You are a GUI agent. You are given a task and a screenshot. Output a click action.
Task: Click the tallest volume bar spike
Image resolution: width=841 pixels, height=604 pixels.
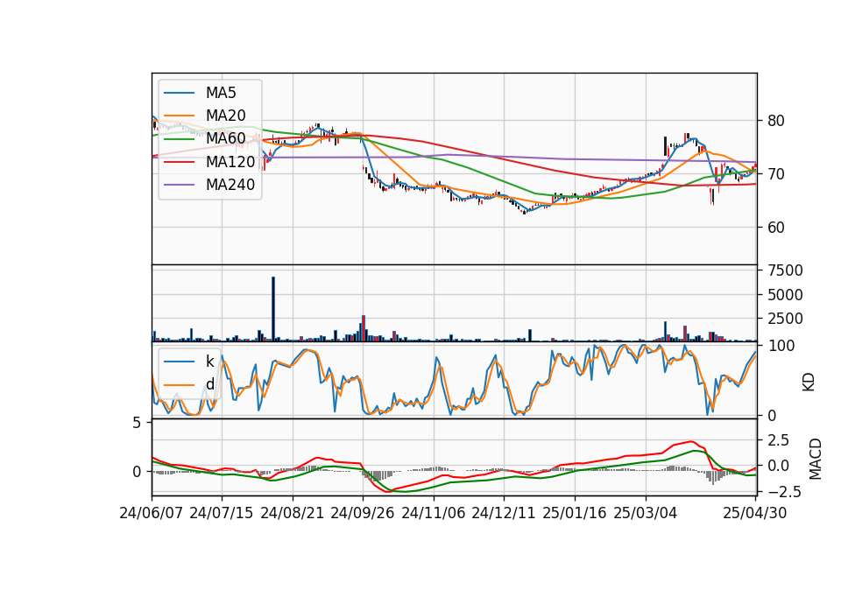click(273, 309)
